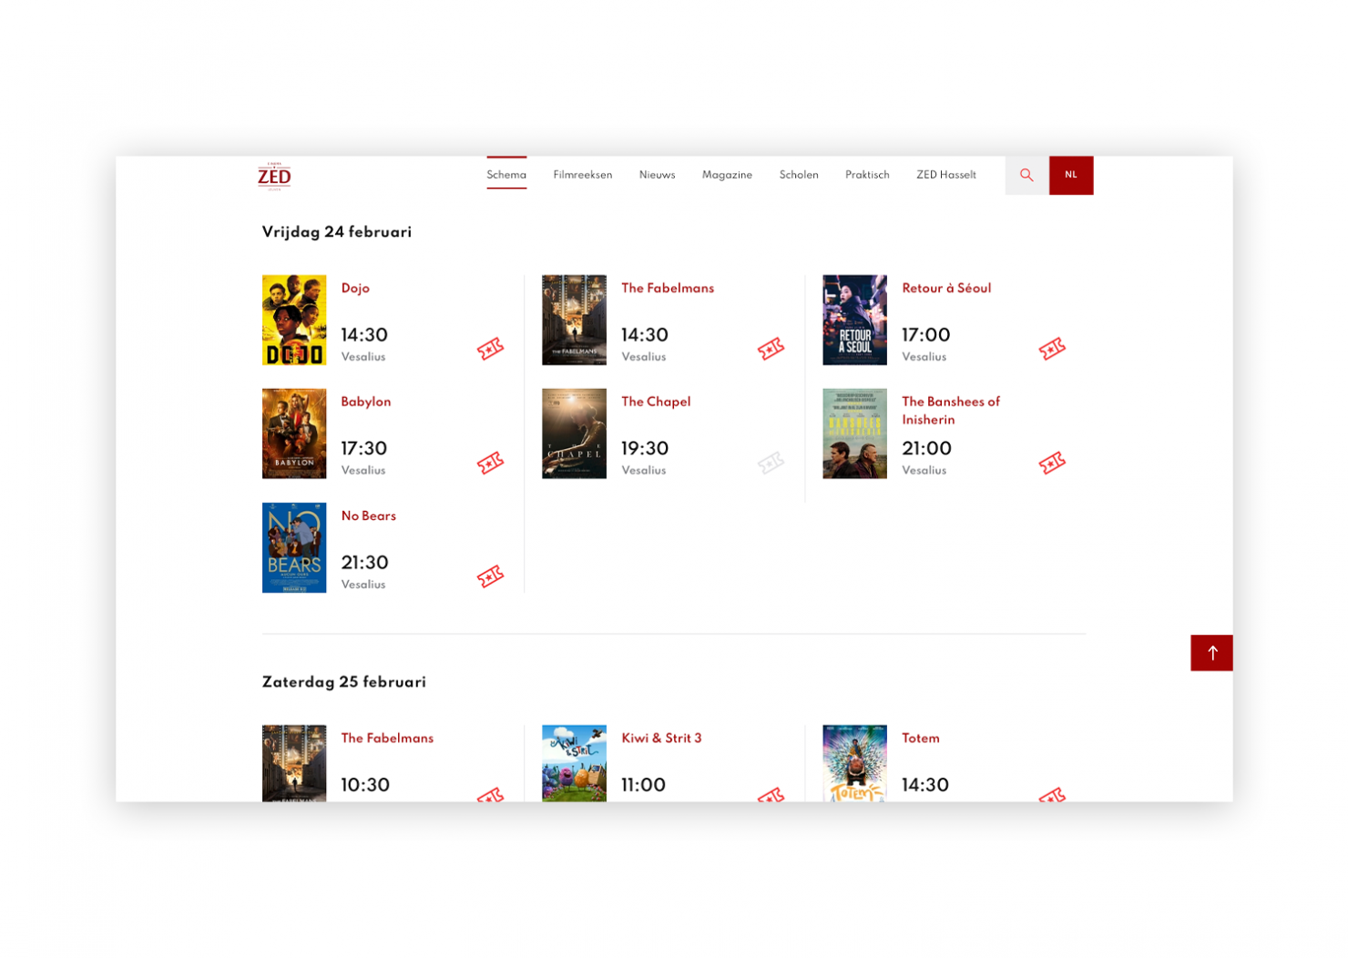1348x958 pixels.
Task: Go to Praktisch in the navigation
Action: click(867, 175)
